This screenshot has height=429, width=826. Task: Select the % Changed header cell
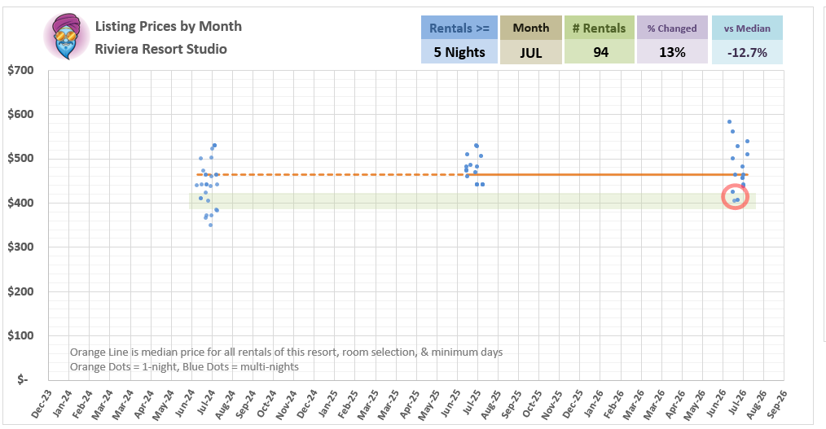672,28
